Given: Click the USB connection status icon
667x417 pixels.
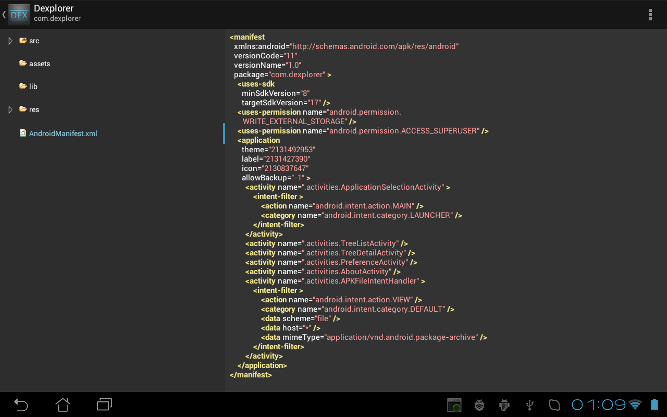Looking at the screenshot, I should coord(530,404).
